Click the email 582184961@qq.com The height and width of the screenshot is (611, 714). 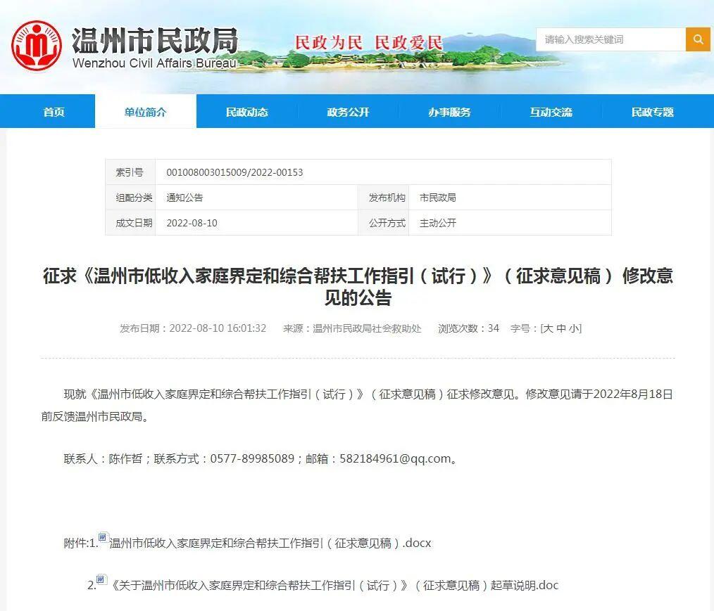pyautogui.click(x=395, y=458)
